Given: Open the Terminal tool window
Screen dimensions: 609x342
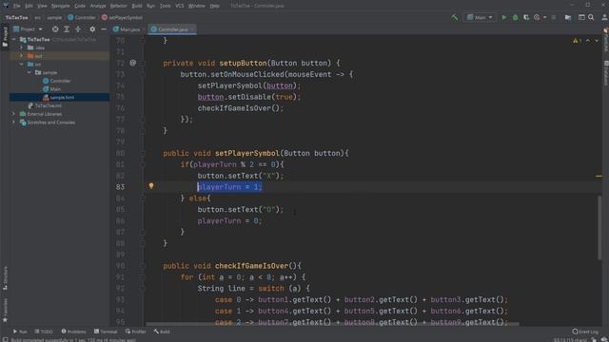Looking at the screenshot, I should (x=106, y=332).
